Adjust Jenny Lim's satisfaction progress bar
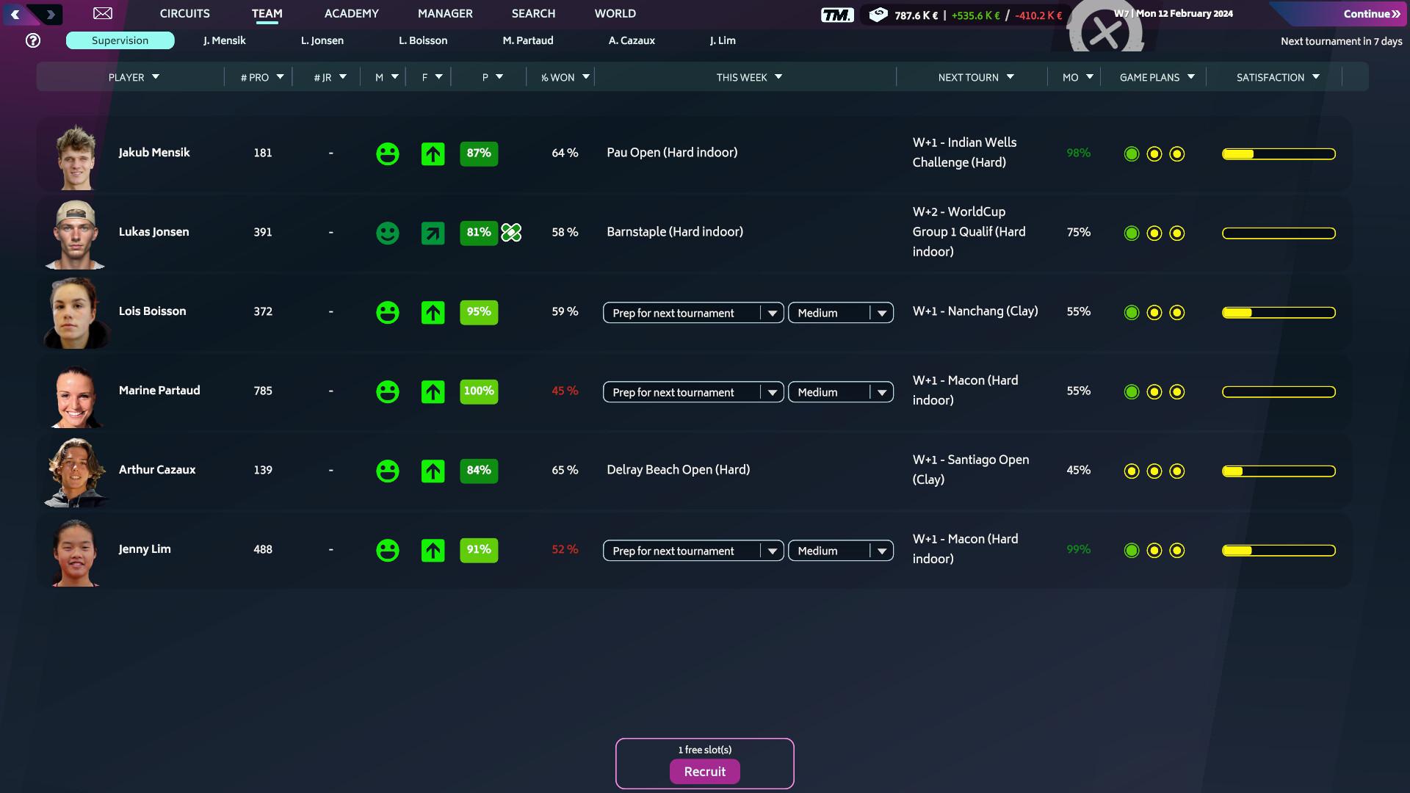This screenshot has height=793, width=1410. 1278,549
